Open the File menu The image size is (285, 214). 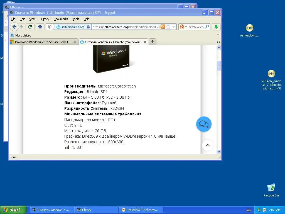[x=13, y=19]
